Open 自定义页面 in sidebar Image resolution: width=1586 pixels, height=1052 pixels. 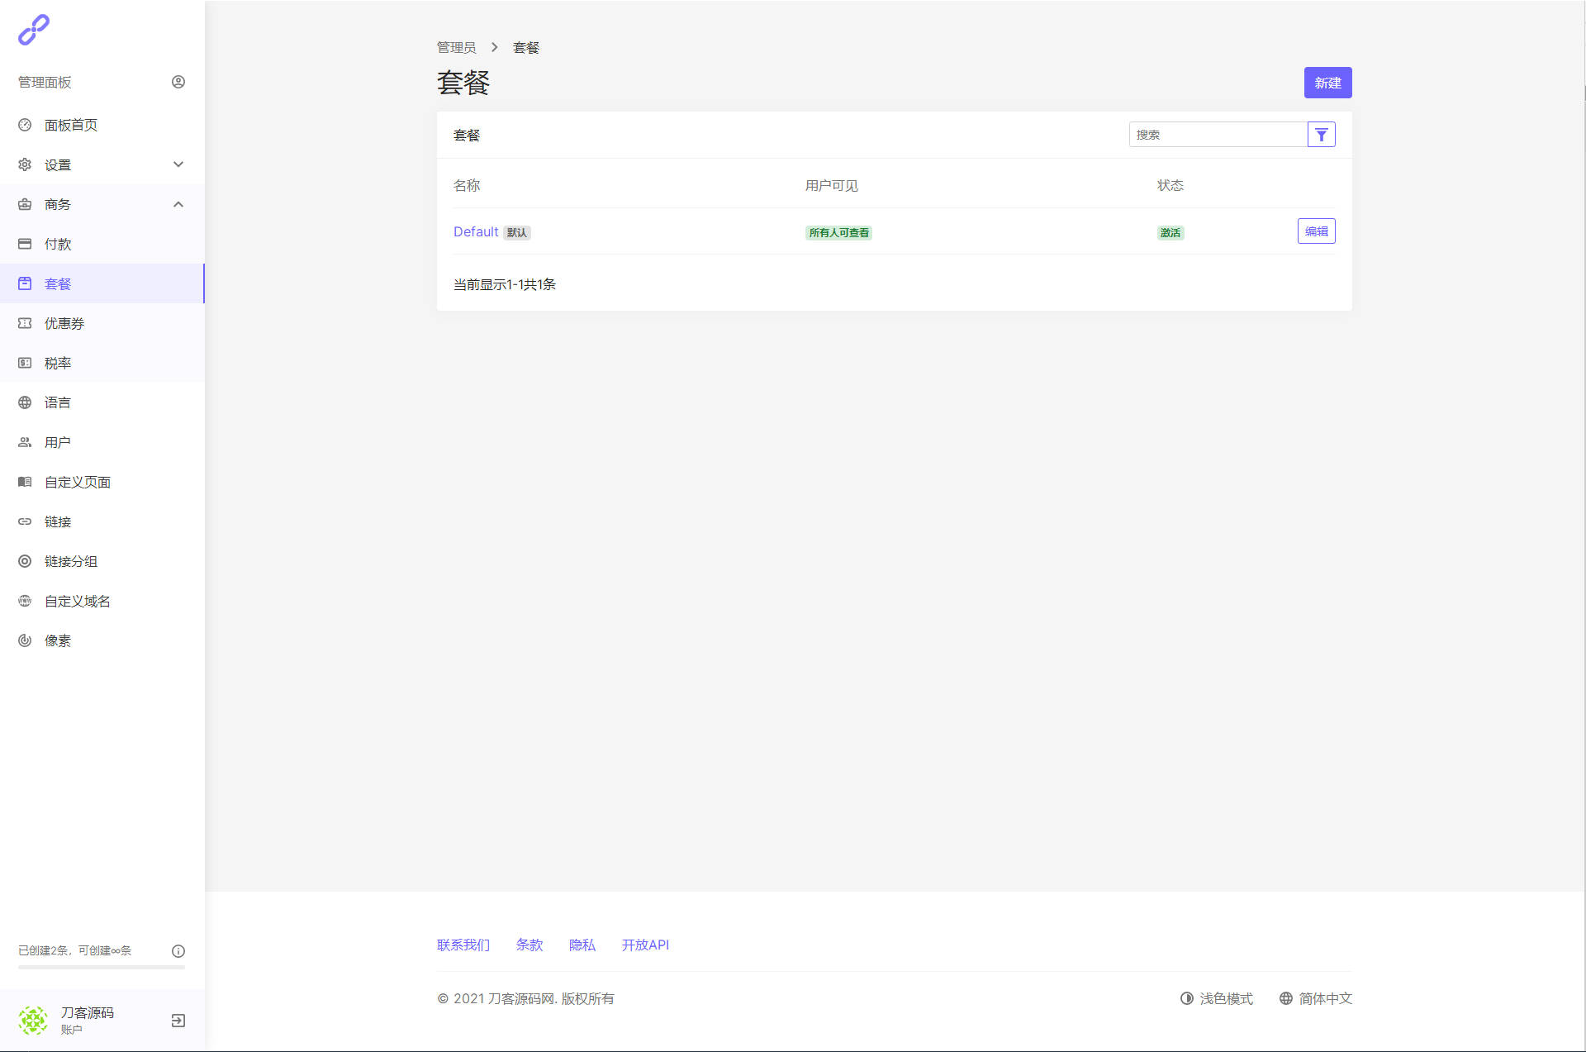pos(102,482)
